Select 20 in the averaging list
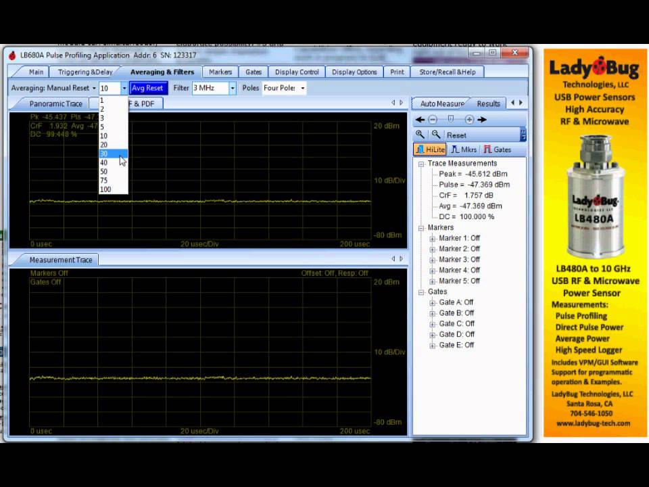The width and height of the screenshot is (649, 487). (x=114, y=145)
